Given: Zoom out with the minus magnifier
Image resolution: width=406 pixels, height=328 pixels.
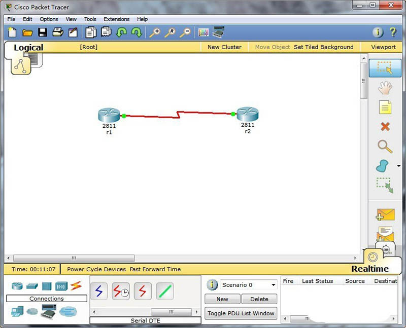Looking at the screenshot, I should pos(185,32).
